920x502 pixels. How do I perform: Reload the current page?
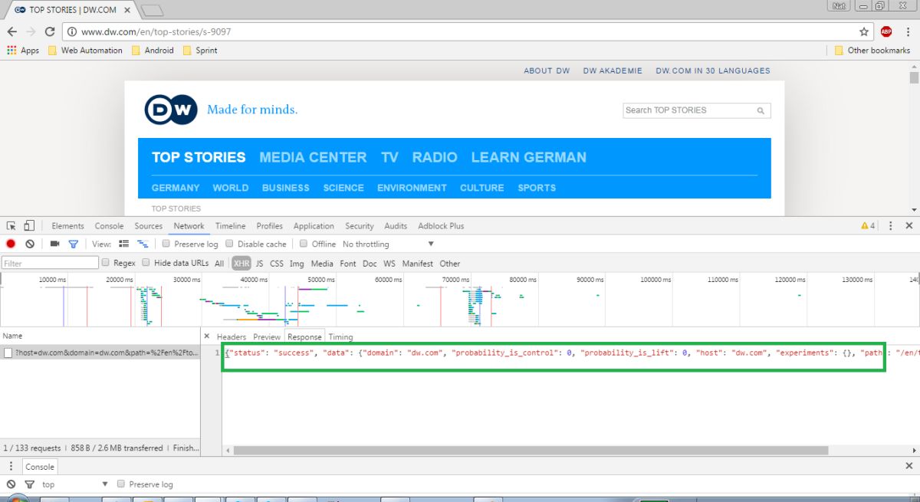50,31
